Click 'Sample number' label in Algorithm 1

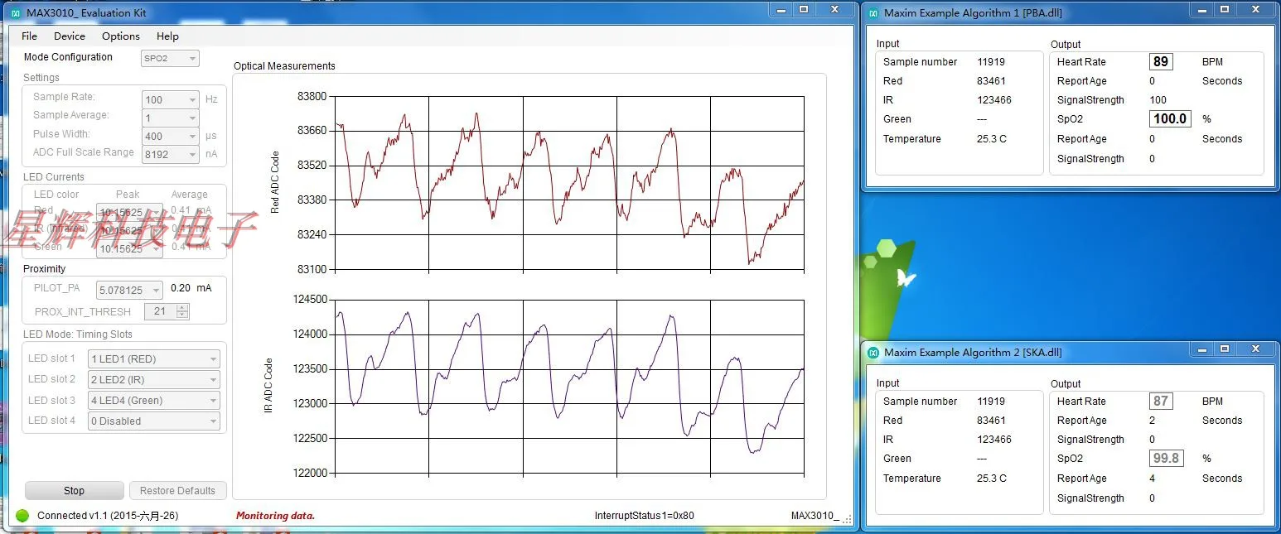pyautogui.click(x=920, y=62)
